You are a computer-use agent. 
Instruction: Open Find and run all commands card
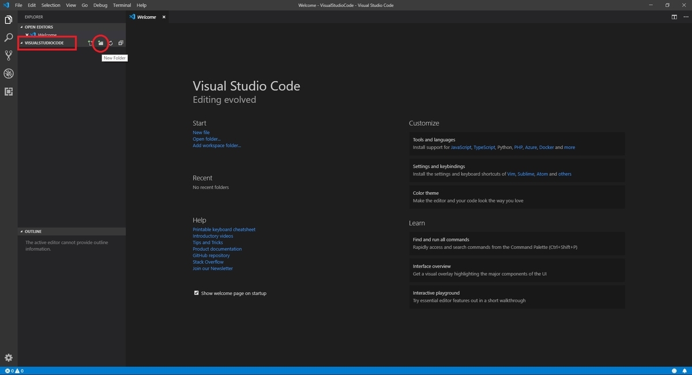tap(517, 243)
